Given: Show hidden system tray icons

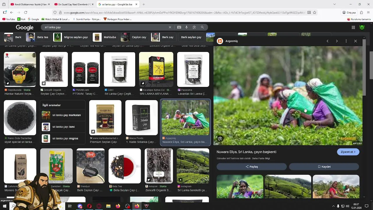Looking at the screenshot, I should 333,206.
